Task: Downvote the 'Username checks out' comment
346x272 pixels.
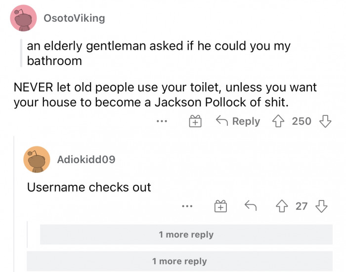Action: pyautogui.click(x=321, y=206)
